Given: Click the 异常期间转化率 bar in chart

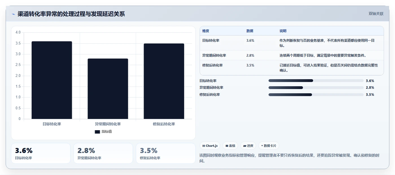Looking at the screenshot, I should [x=108, y=89].
